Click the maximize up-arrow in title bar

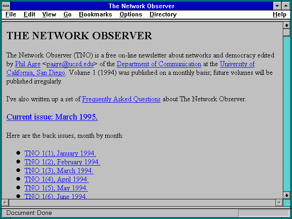[x=286, y=6]
